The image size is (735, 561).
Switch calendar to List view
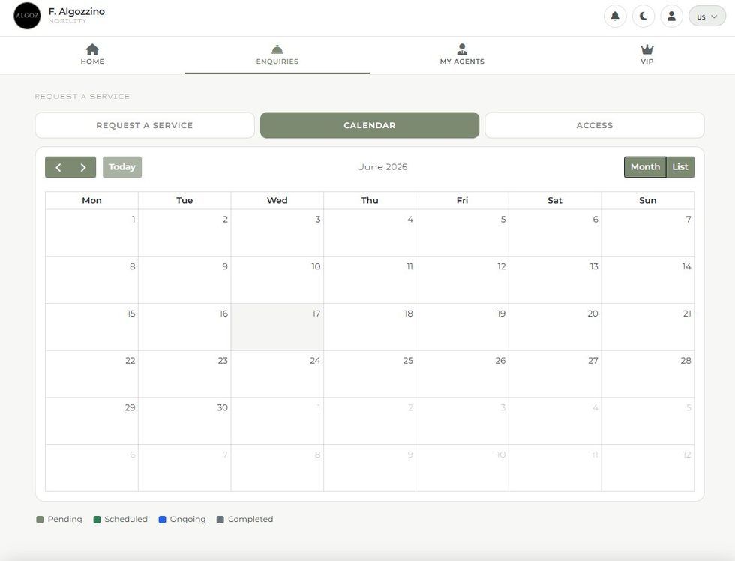point(680,167)
